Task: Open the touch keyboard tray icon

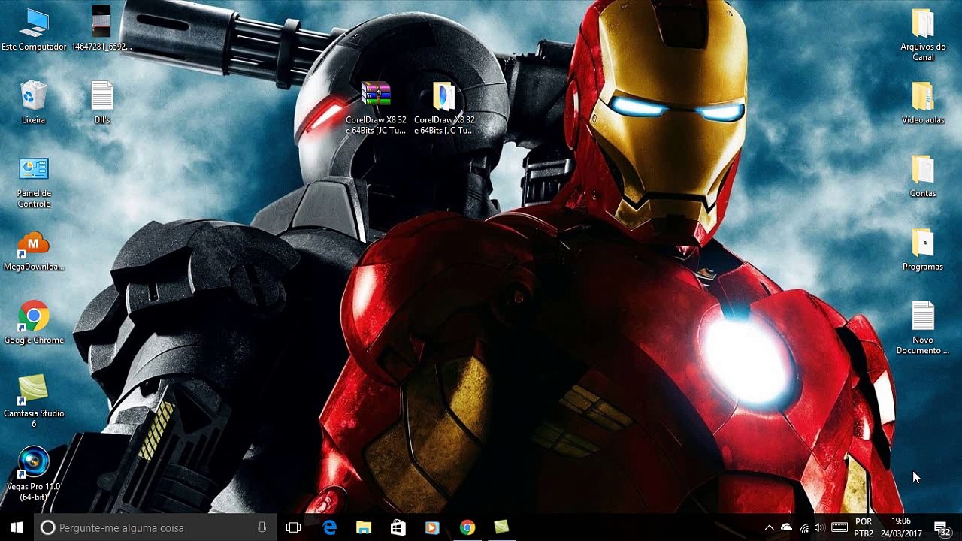Action: (839, 527)
